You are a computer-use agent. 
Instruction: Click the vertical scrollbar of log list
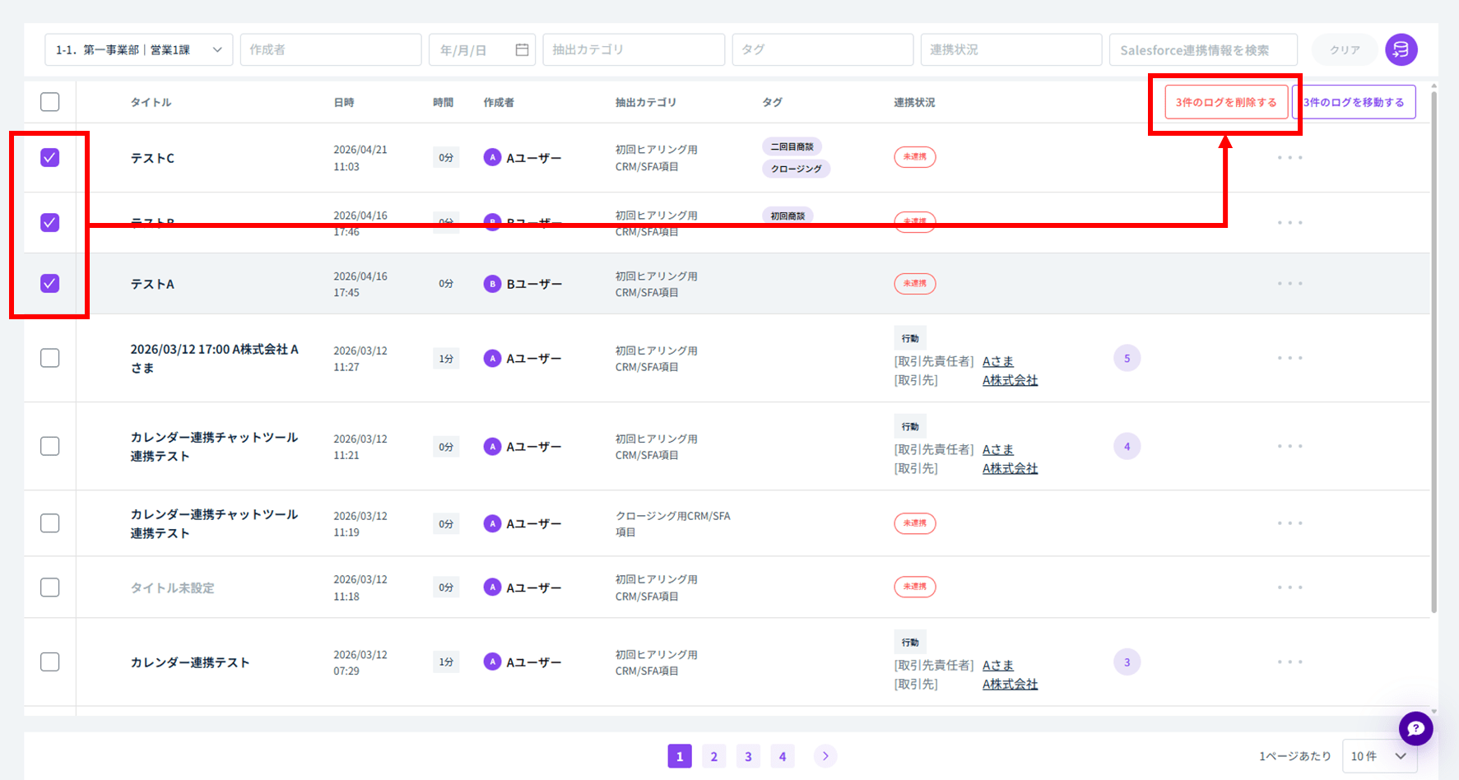coord(1434,352)
